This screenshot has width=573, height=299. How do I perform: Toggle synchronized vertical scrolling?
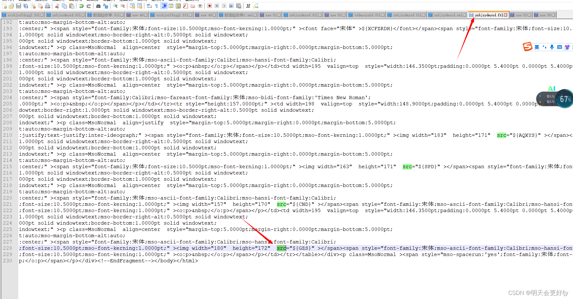[132, 6]
